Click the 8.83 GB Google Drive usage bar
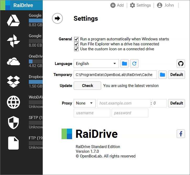190x175 pixels. point(36,21)
